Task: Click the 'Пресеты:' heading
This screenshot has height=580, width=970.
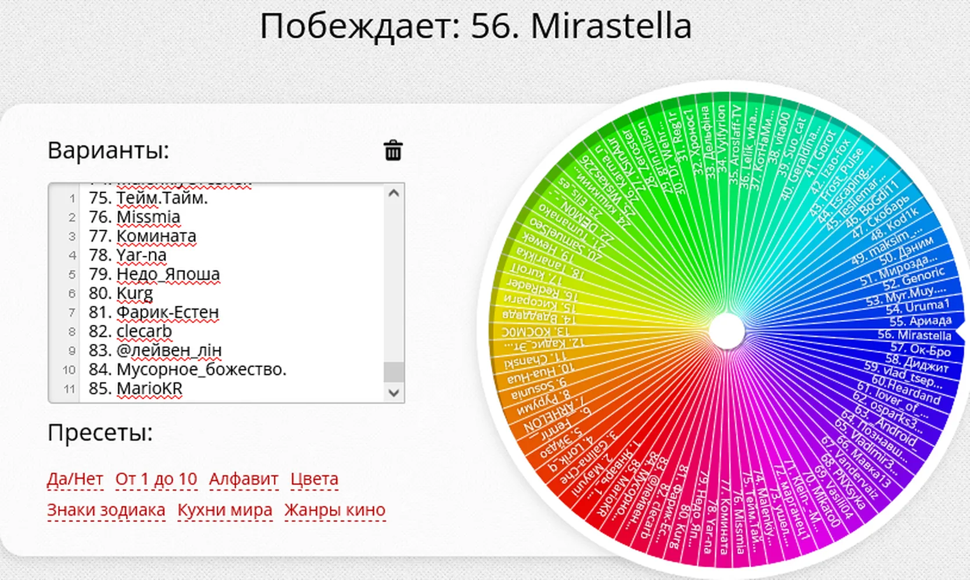Action: coord(100,433)
